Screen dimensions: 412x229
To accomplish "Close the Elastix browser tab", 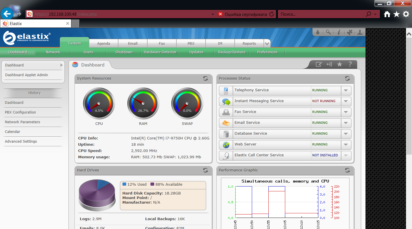I will pos(68,24).
